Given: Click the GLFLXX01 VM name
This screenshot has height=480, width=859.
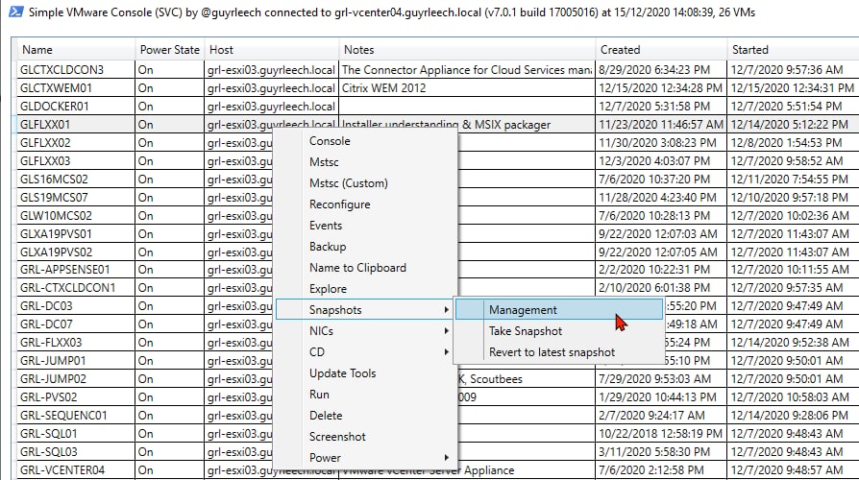Looking at the screenshot, I should 45,124.
